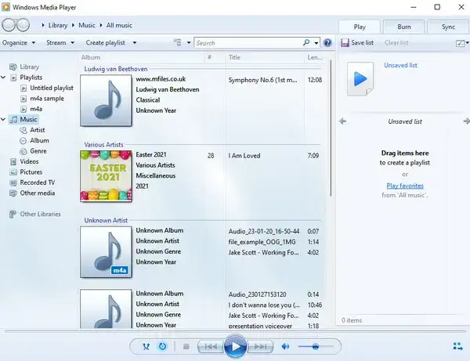Screen dimensions: 470x361
Task: Adjust the volume slider
Action: coord(316,347)
